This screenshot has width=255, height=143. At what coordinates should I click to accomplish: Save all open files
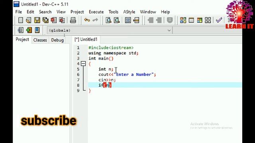click(45, 20)
